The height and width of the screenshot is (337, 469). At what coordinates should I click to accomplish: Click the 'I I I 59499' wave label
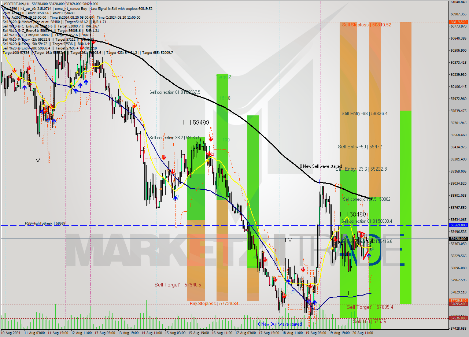[196, 123]
